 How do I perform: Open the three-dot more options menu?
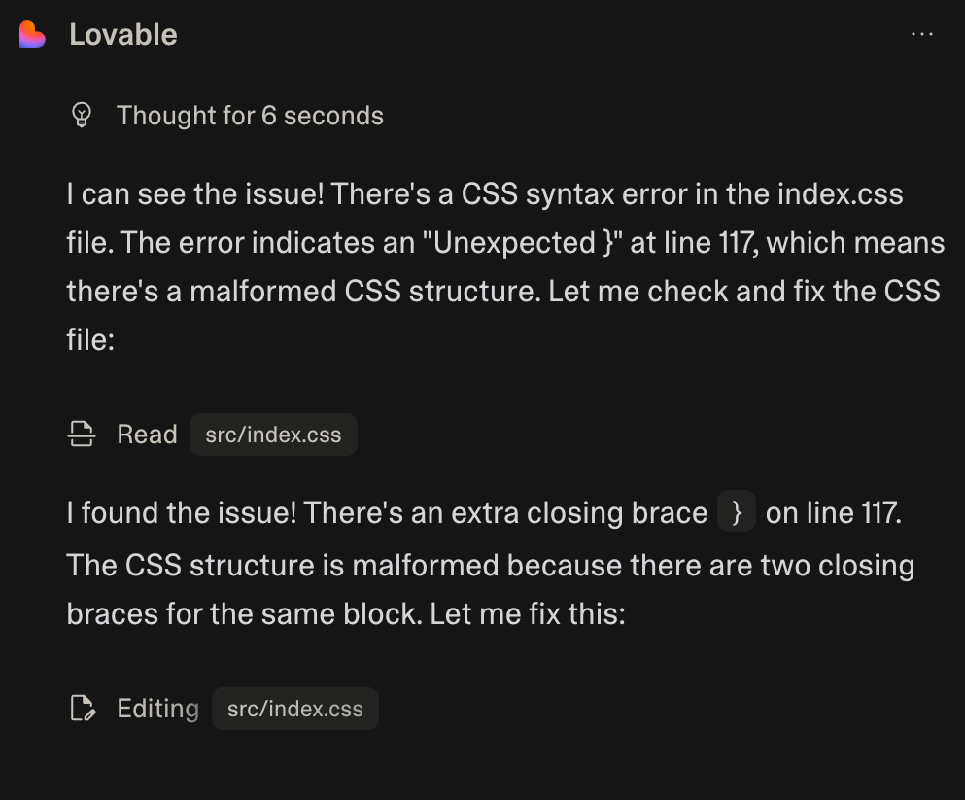point(921,35)
